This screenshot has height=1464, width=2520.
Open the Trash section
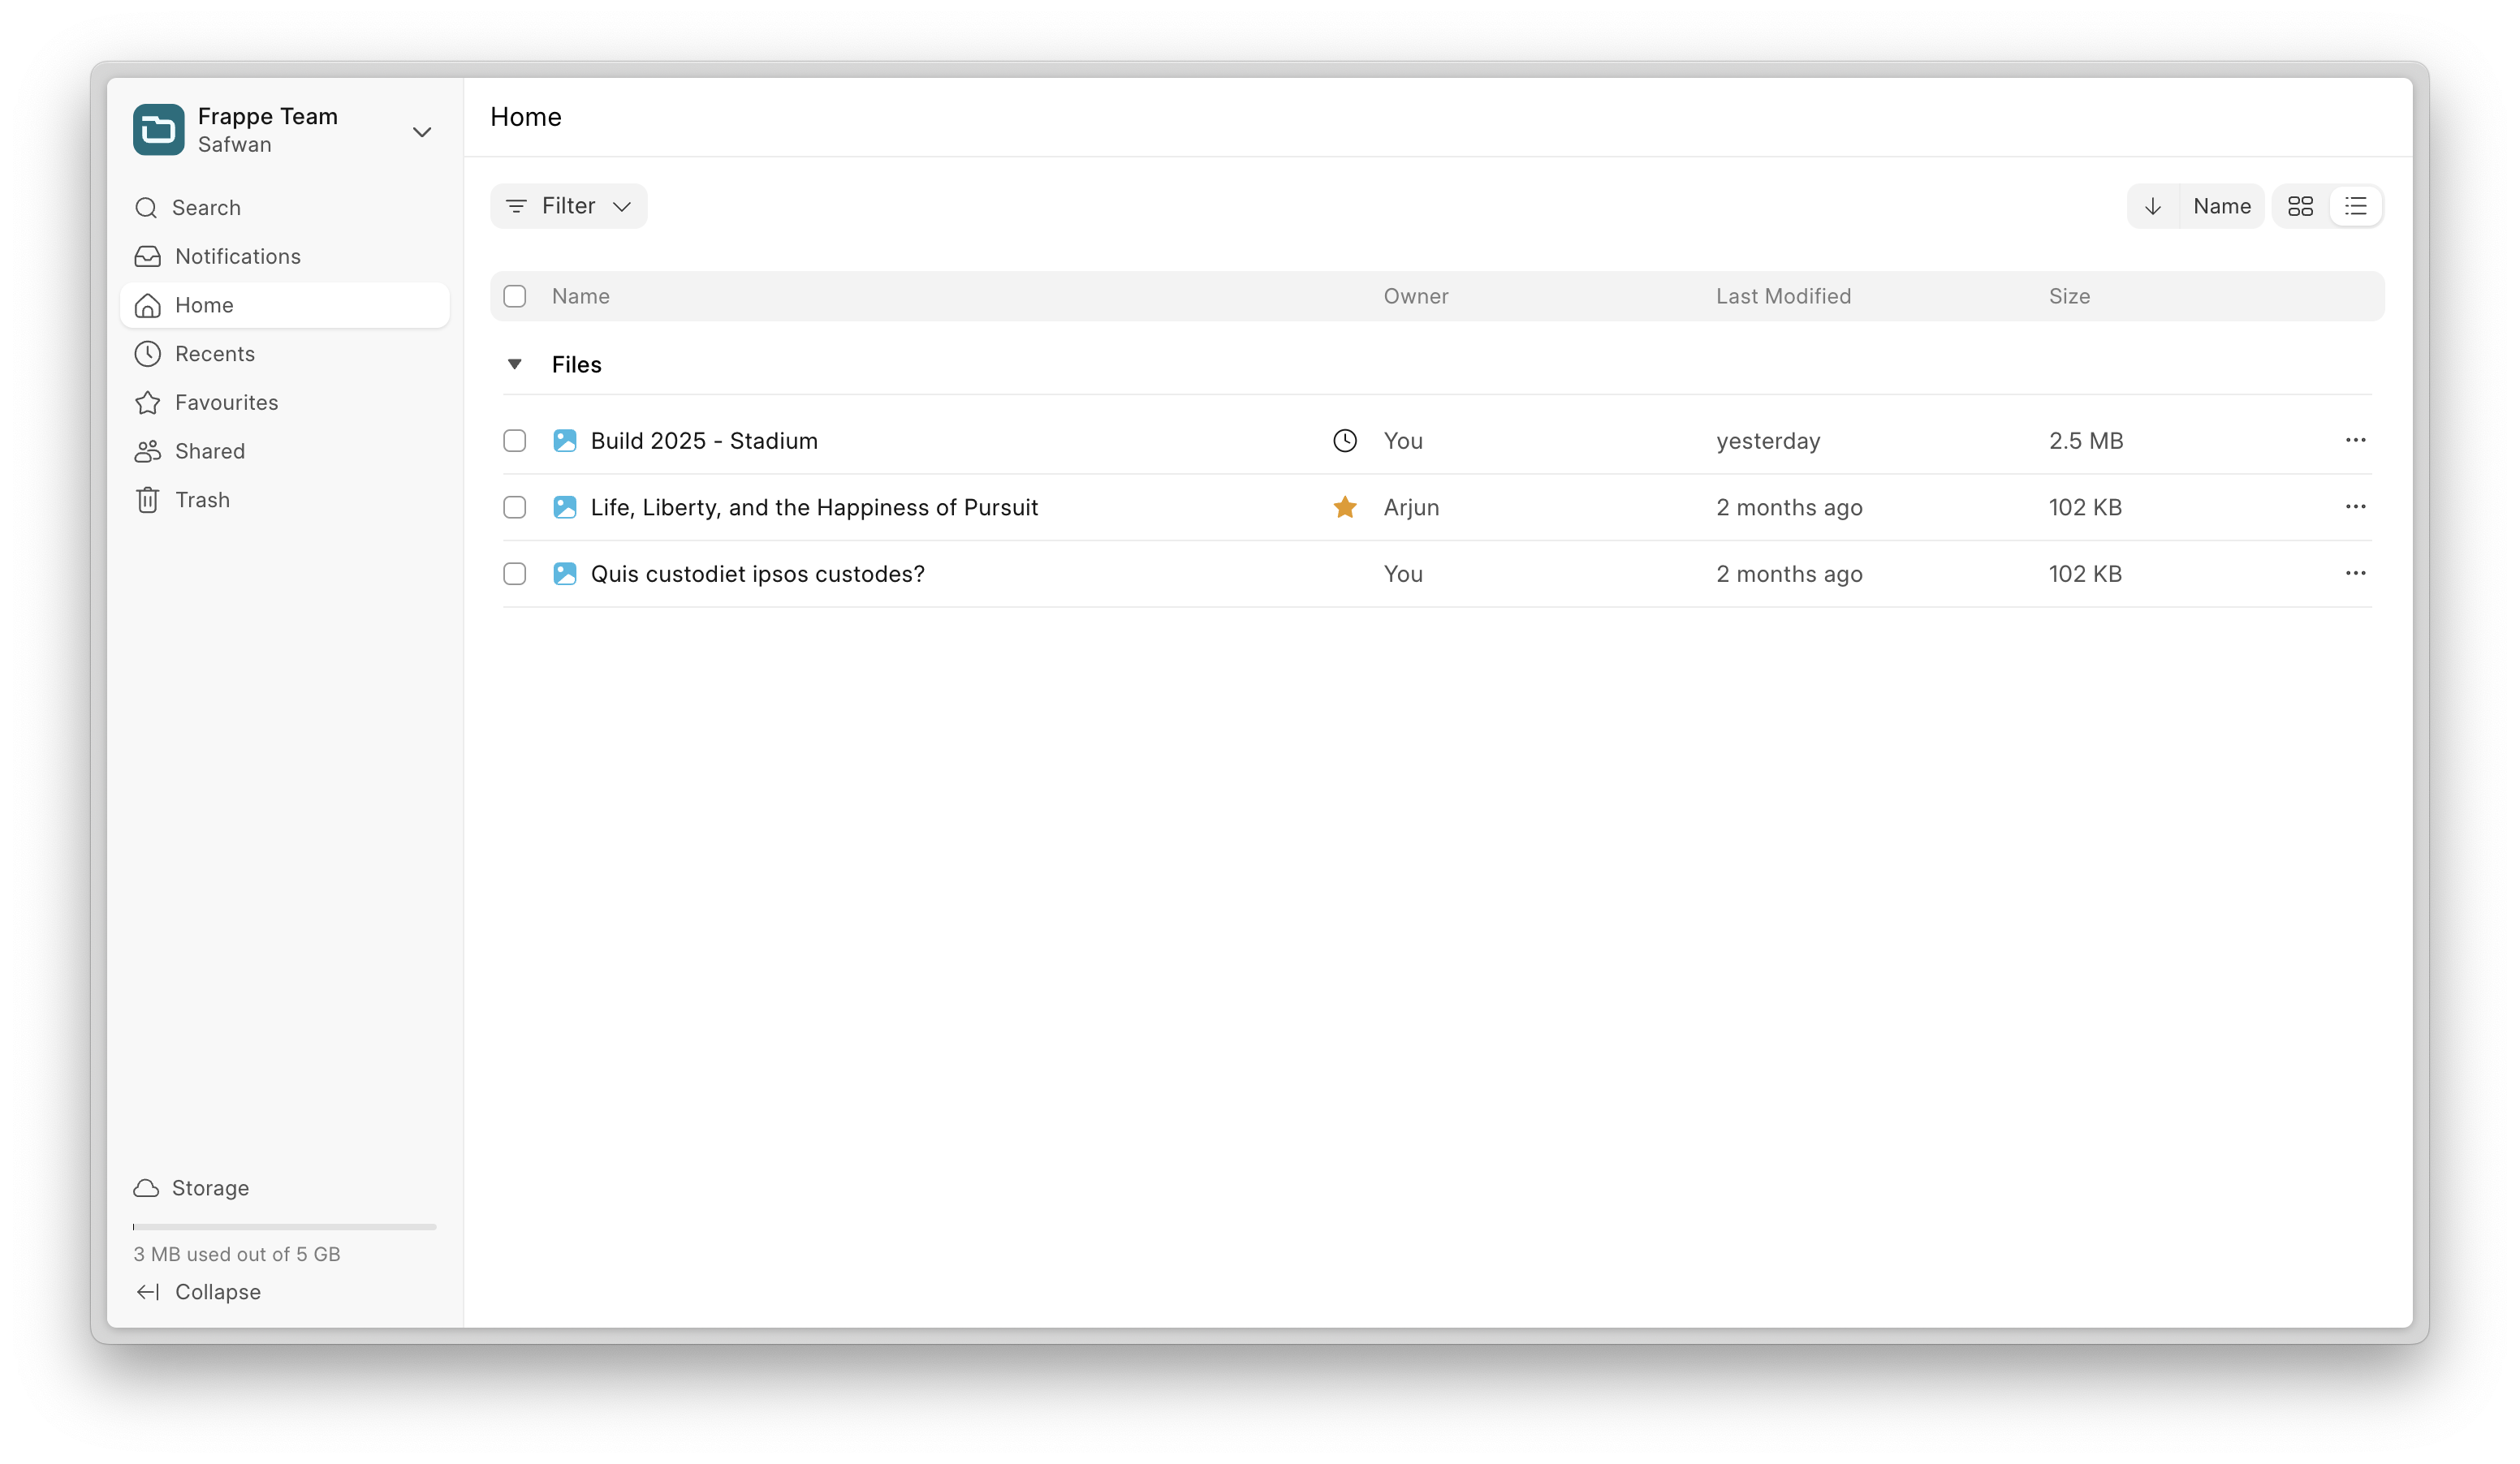[x=202, y=500]
